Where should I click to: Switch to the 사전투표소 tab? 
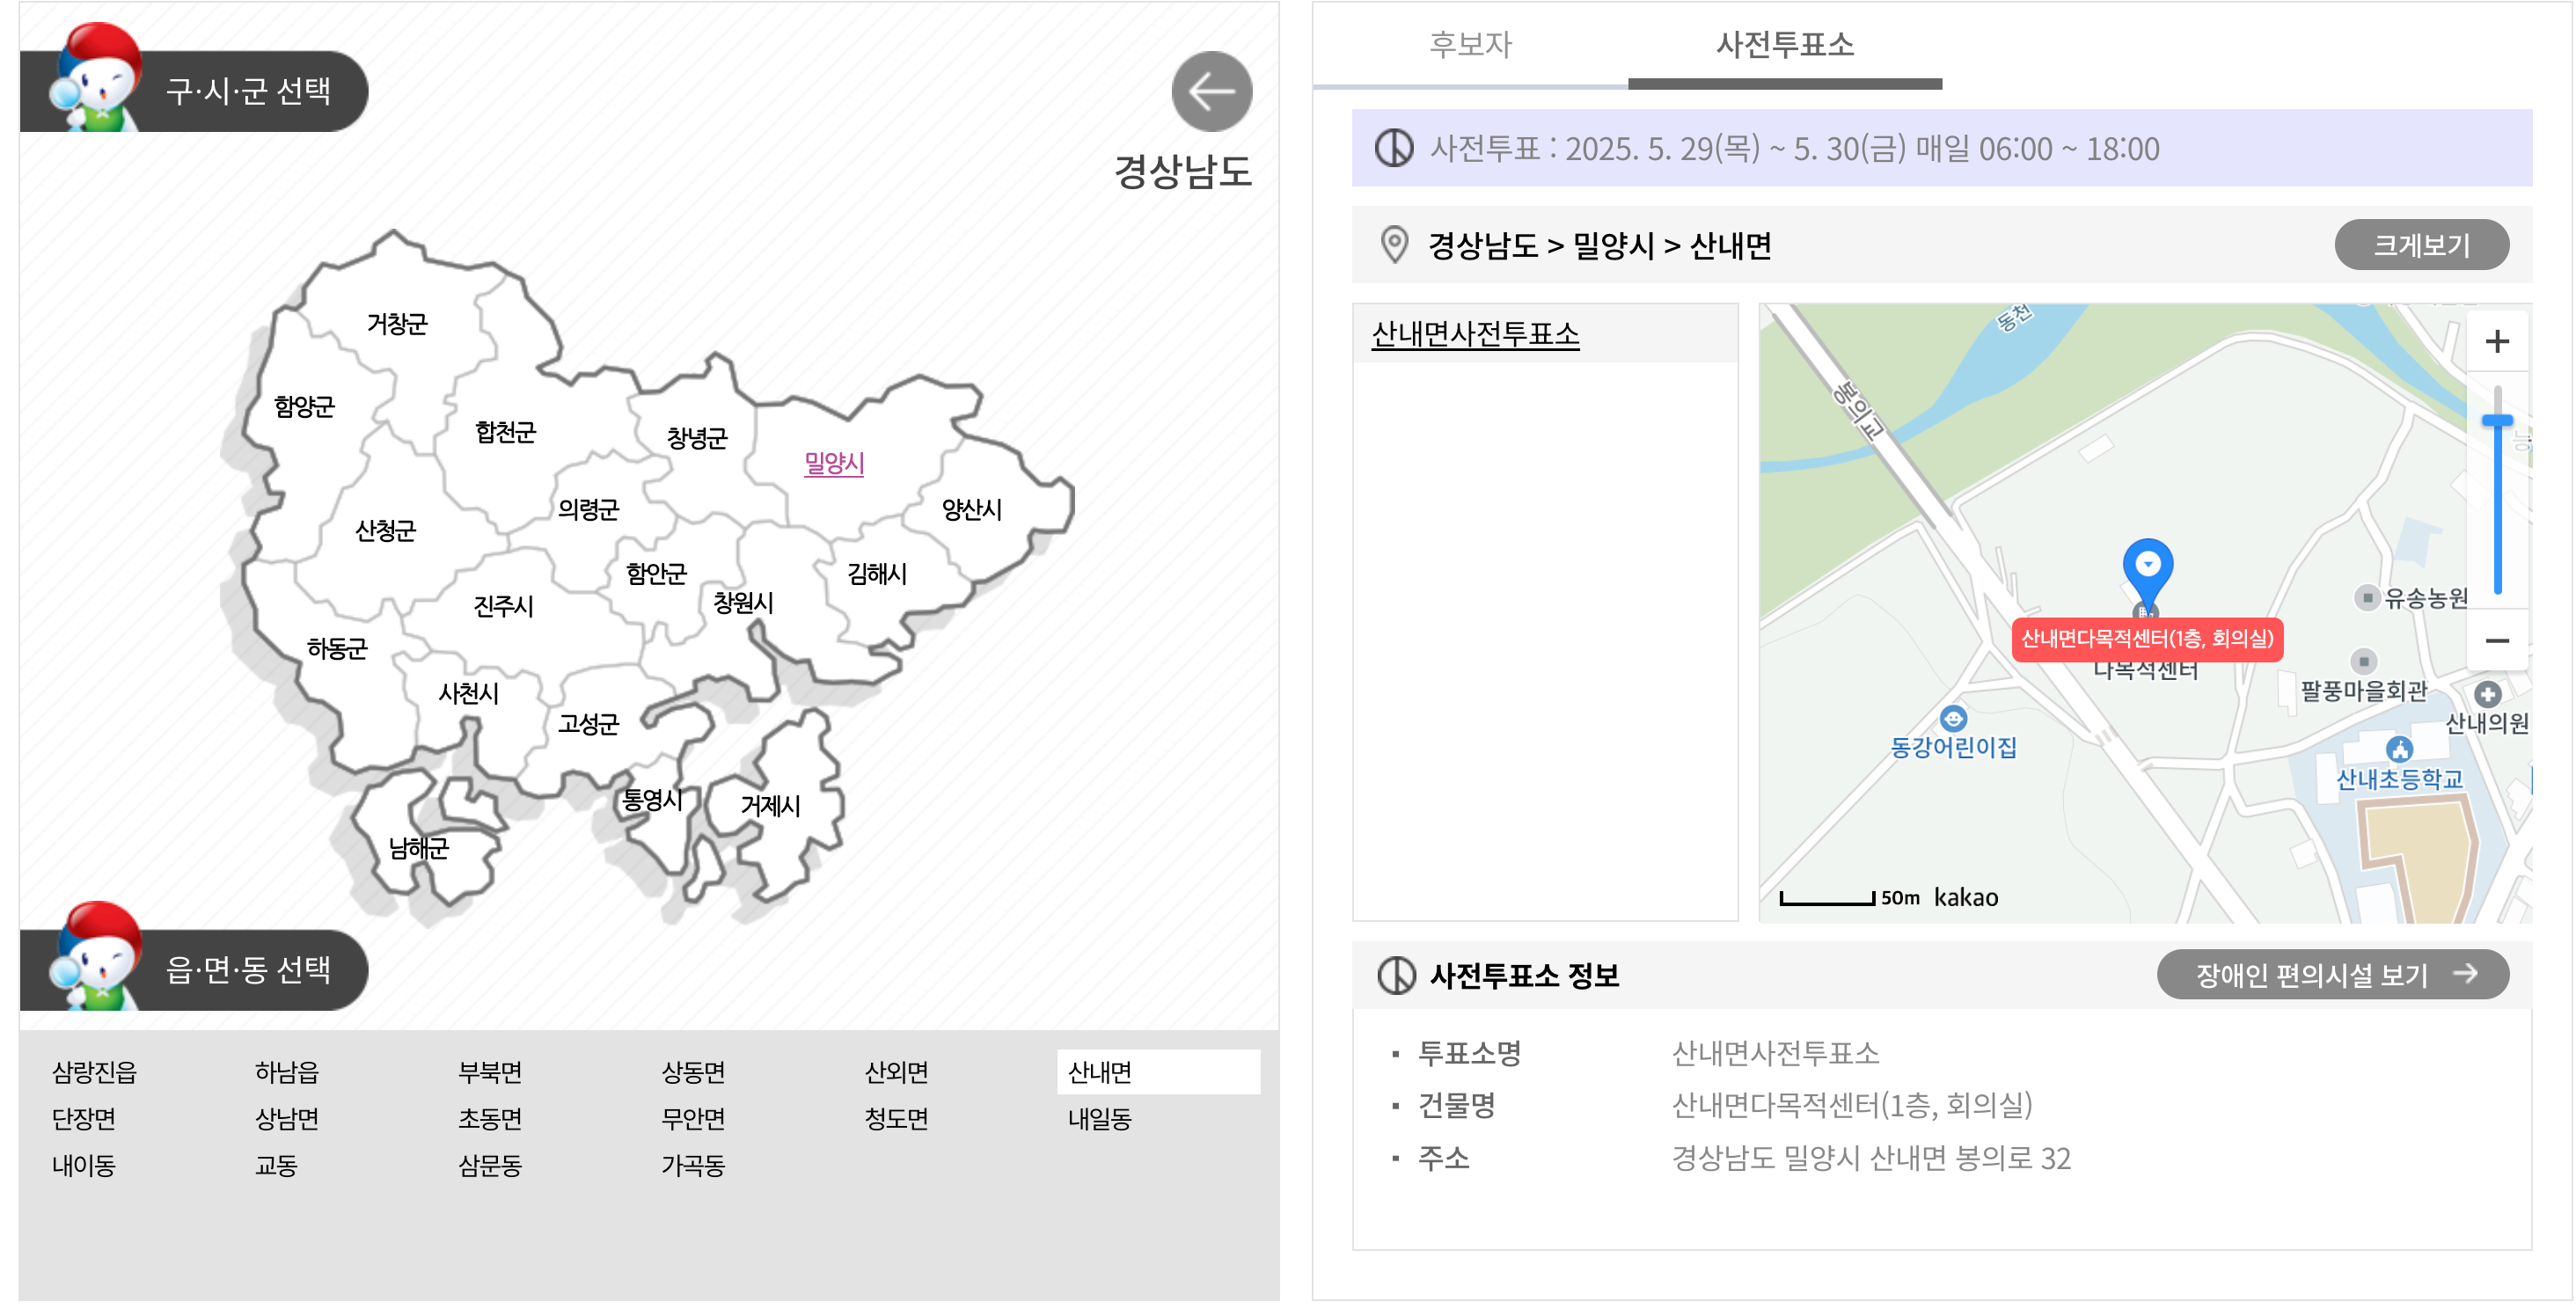coord(1784,45)
